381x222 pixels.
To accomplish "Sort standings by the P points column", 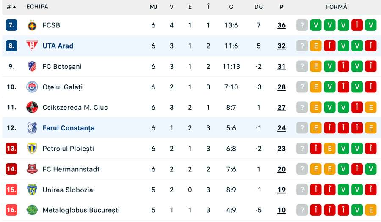I will (x=282, y=7).
